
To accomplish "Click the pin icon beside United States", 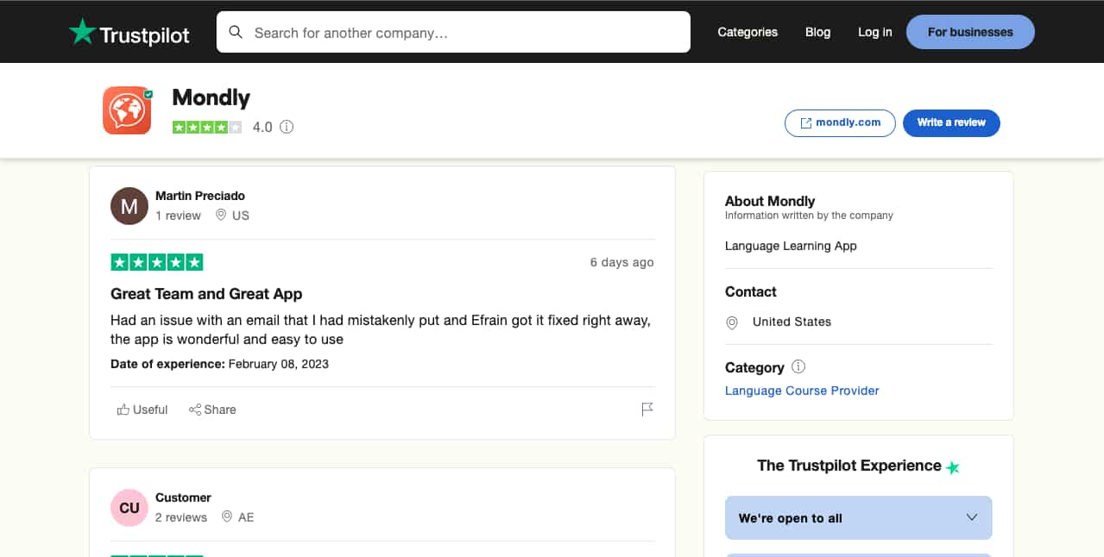I will (732, 322).
